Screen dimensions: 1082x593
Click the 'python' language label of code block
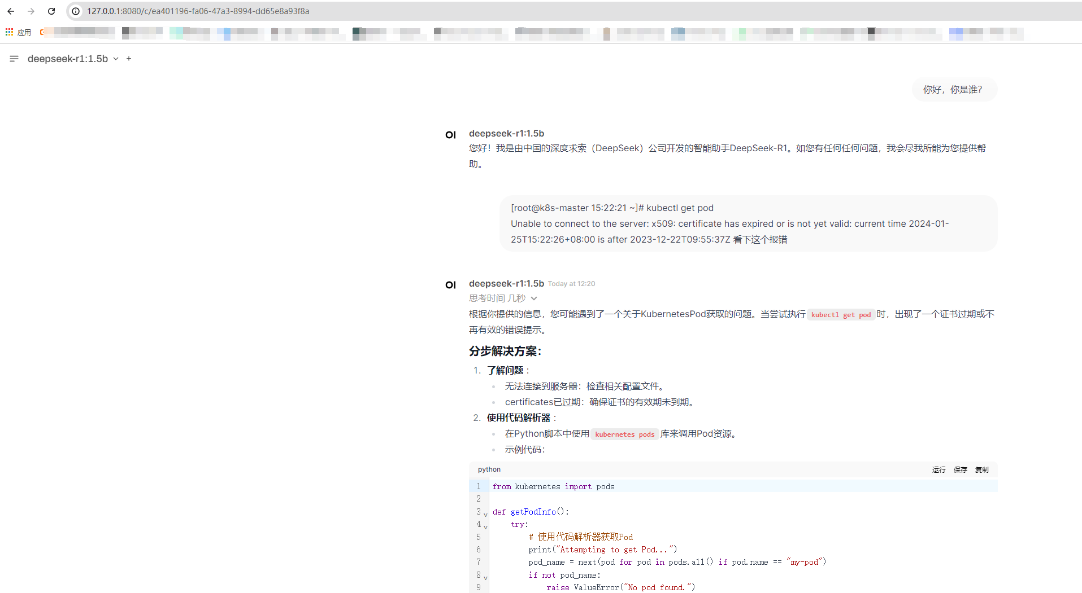tap(489, 469)
